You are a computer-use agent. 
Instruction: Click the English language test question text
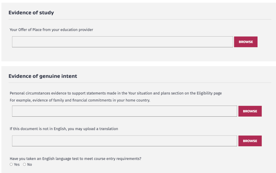point(75,159)
